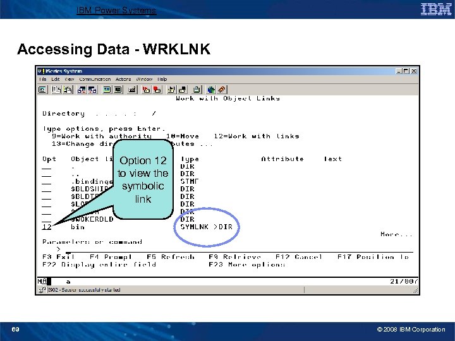Click 'F22 Display entire field' text

coord(99,265)
